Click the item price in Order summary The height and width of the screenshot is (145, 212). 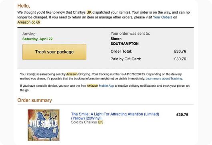pos(182,115)
